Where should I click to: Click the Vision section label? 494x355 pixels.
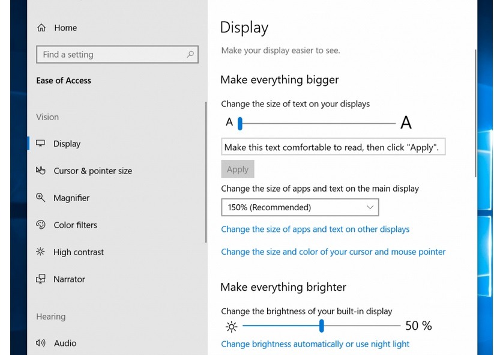(47, 117)
